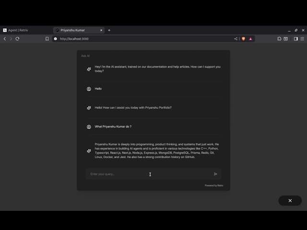Open Brave Shields lion icon
This screenshot has width=307, height=230.
(243, 39)
